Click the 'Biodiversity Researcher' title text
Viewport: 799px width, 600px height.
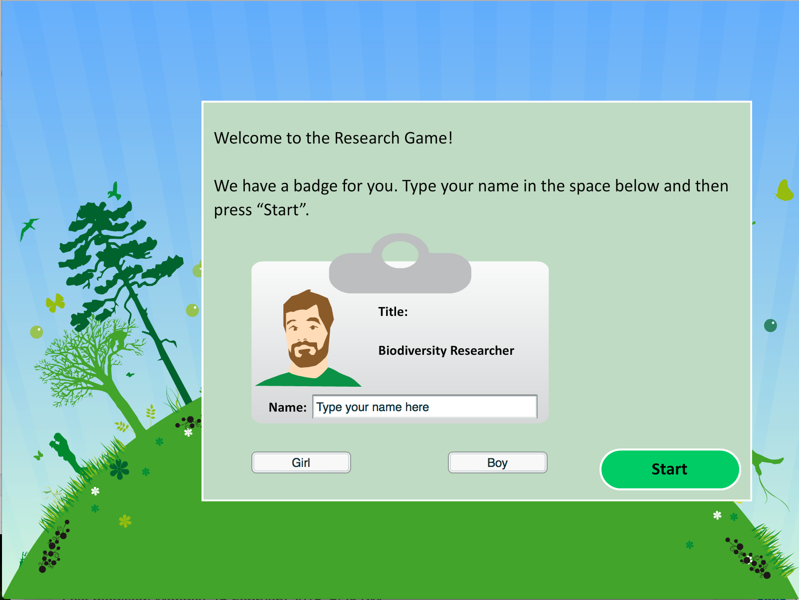tap(446, 351)
